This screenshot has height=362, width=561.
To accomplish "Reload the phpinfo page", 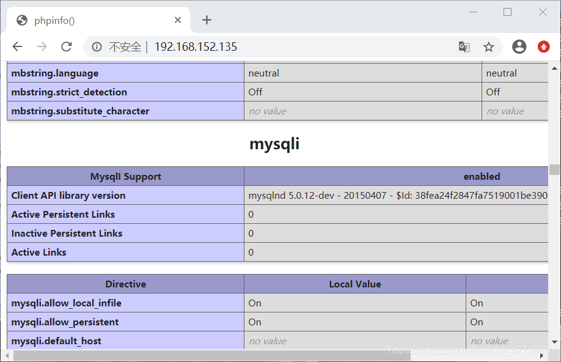I will [66, 46].
